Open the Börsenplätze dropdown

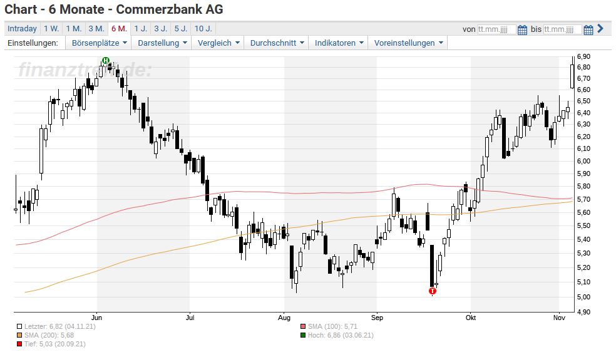(x=99, y=43)
